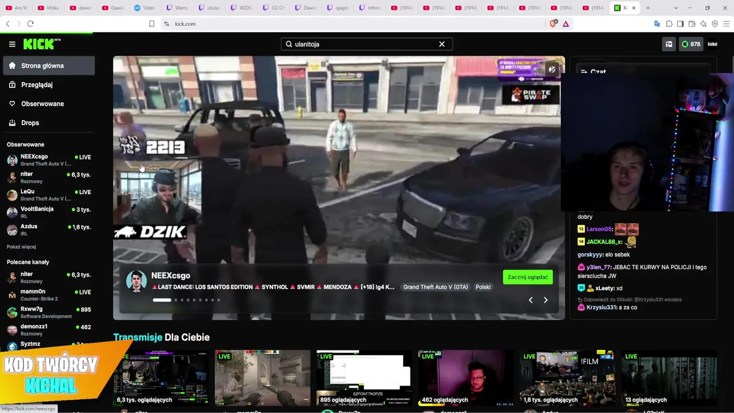The image size is (734, 413).
Task: Open stream thumbnail with 1,6 tys. oglądających
Action: 567,377
